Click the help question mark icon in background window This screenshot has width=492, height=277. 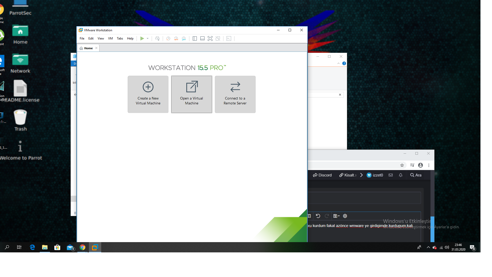pos(344,63)
